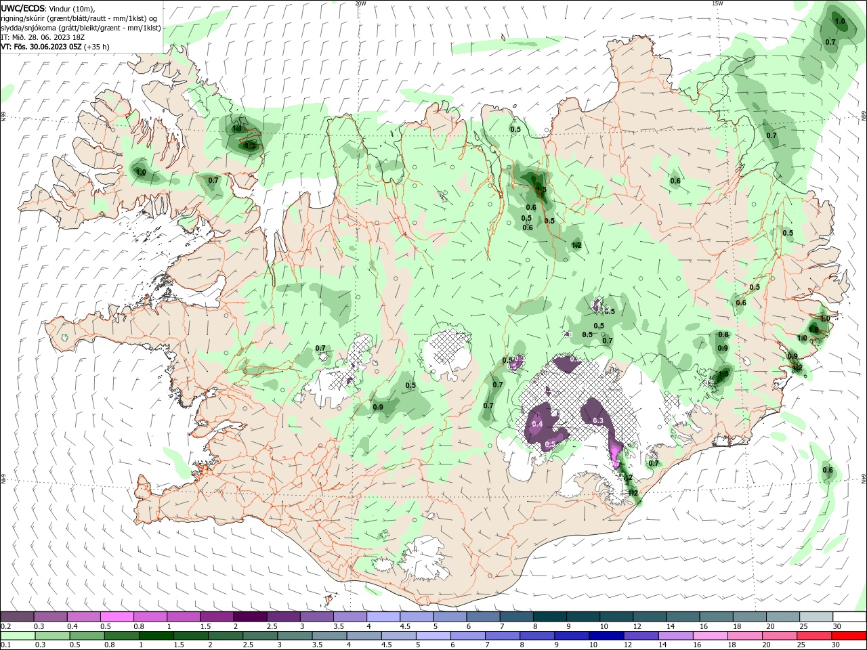This screenshot has width=867, height=650.
Task: Click the 1.3 precipitation value in the southeast
Action: click(723, 373)
